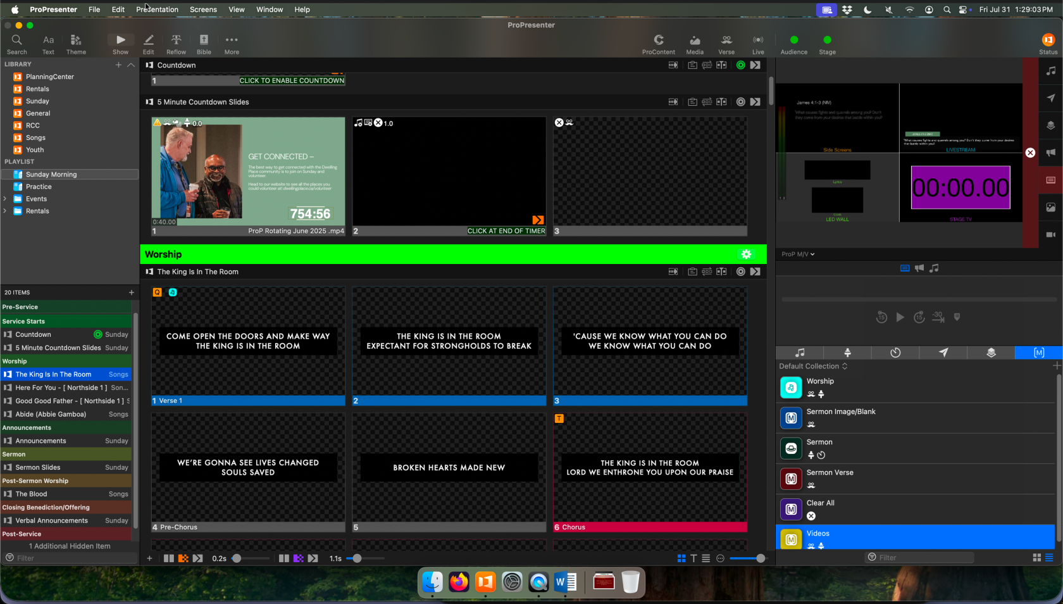
Task: Click the Worship header settings gear icon
Action: [747, 255]
